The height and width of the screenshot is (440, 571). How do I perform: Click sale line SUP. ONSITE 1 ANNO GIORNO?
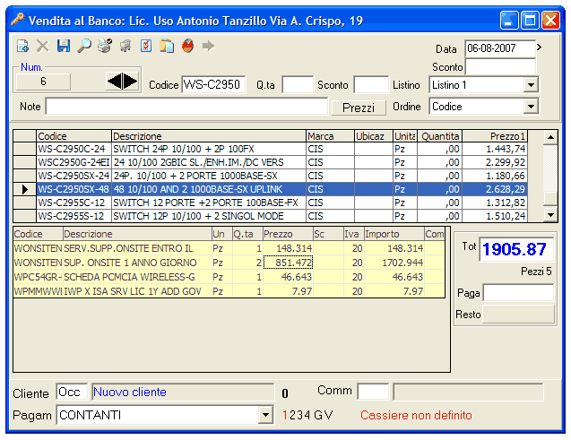click(x=229, y=263)
